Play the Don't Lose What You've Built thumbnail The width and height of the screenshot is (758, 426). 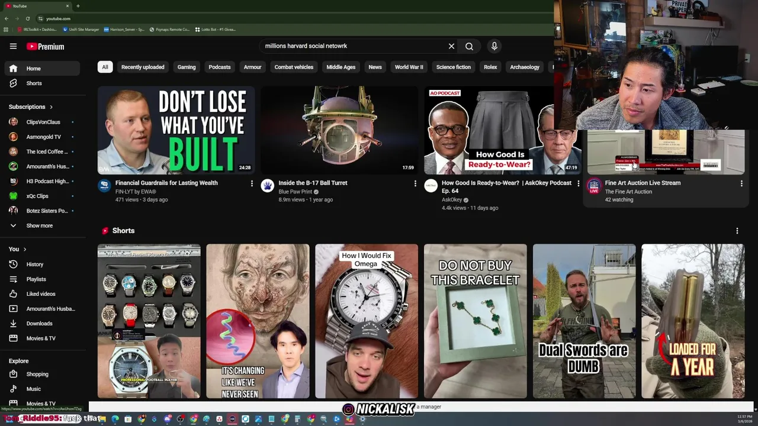tap(176, 130)
